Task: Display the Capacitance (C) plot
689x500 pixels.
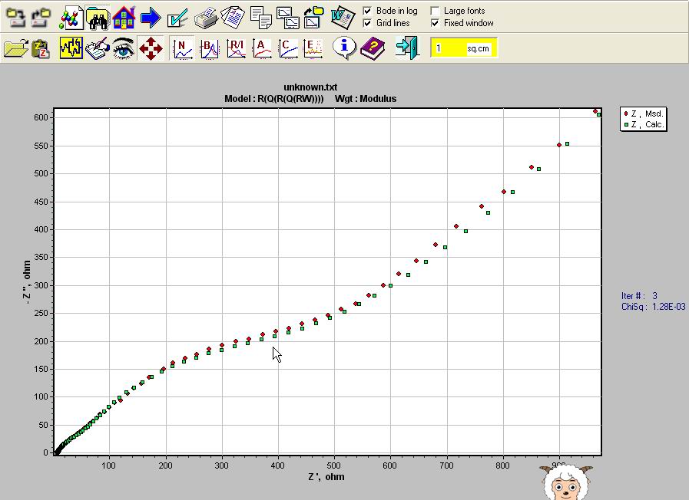Action: pos(288,48)
